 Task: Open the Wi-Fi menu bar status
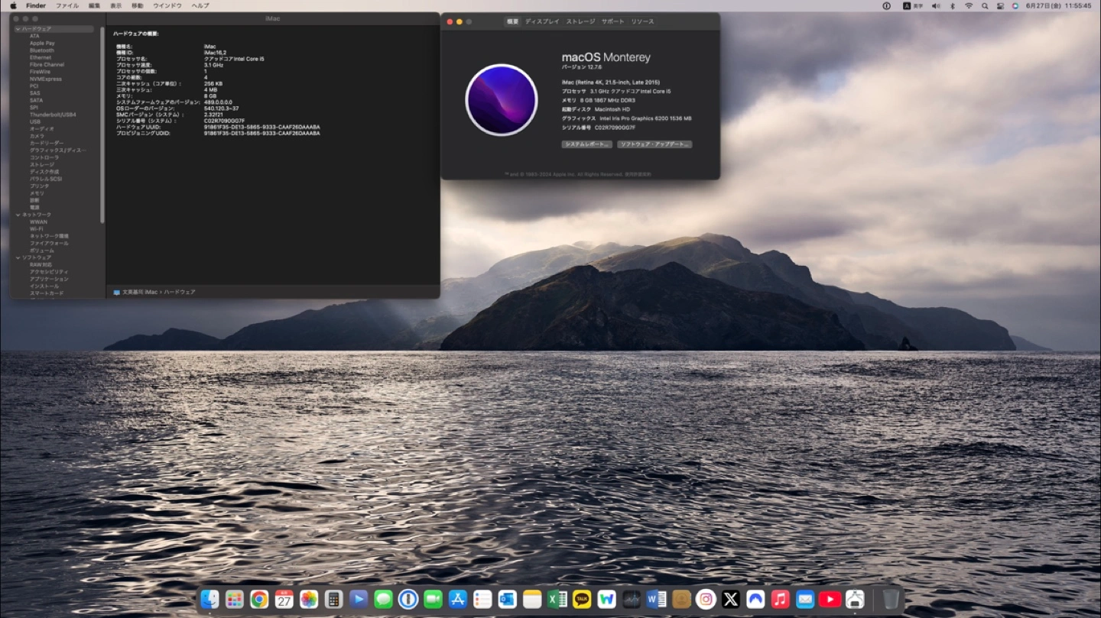click(x=969, y=5)
